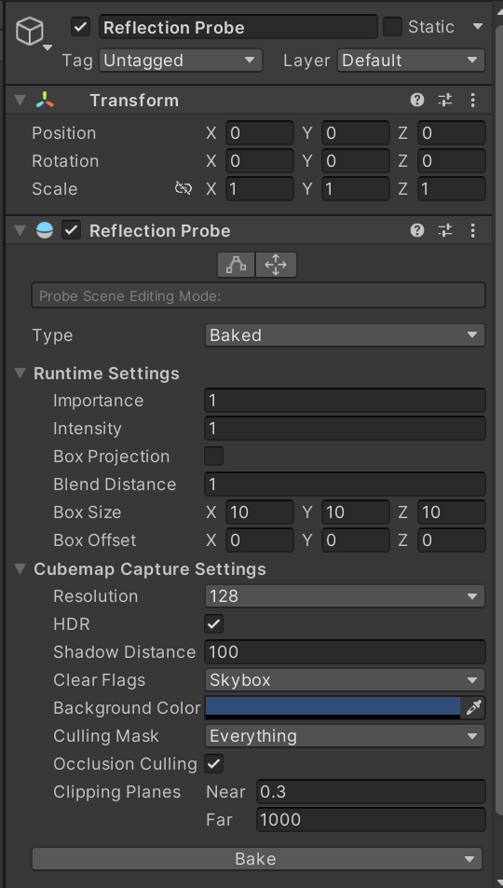Viewport: 503px width, 888px height.
Task: Click the Box Offset Z field
Action: point(452,540)
